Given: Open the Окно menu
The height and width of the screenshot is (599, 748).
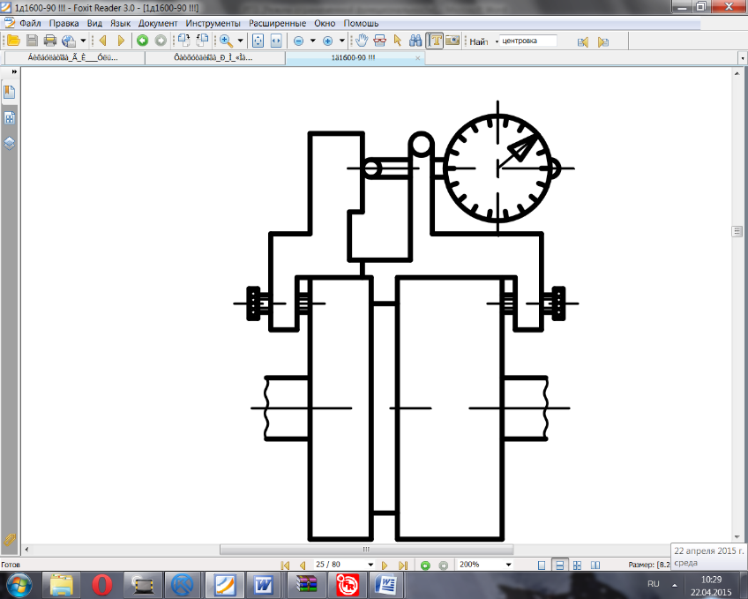Looking at the screenshot, I should [x=325, y=23].
